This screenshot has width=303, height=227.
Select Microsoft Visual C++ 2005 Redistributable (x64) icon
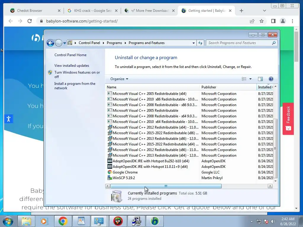(109, 93)
